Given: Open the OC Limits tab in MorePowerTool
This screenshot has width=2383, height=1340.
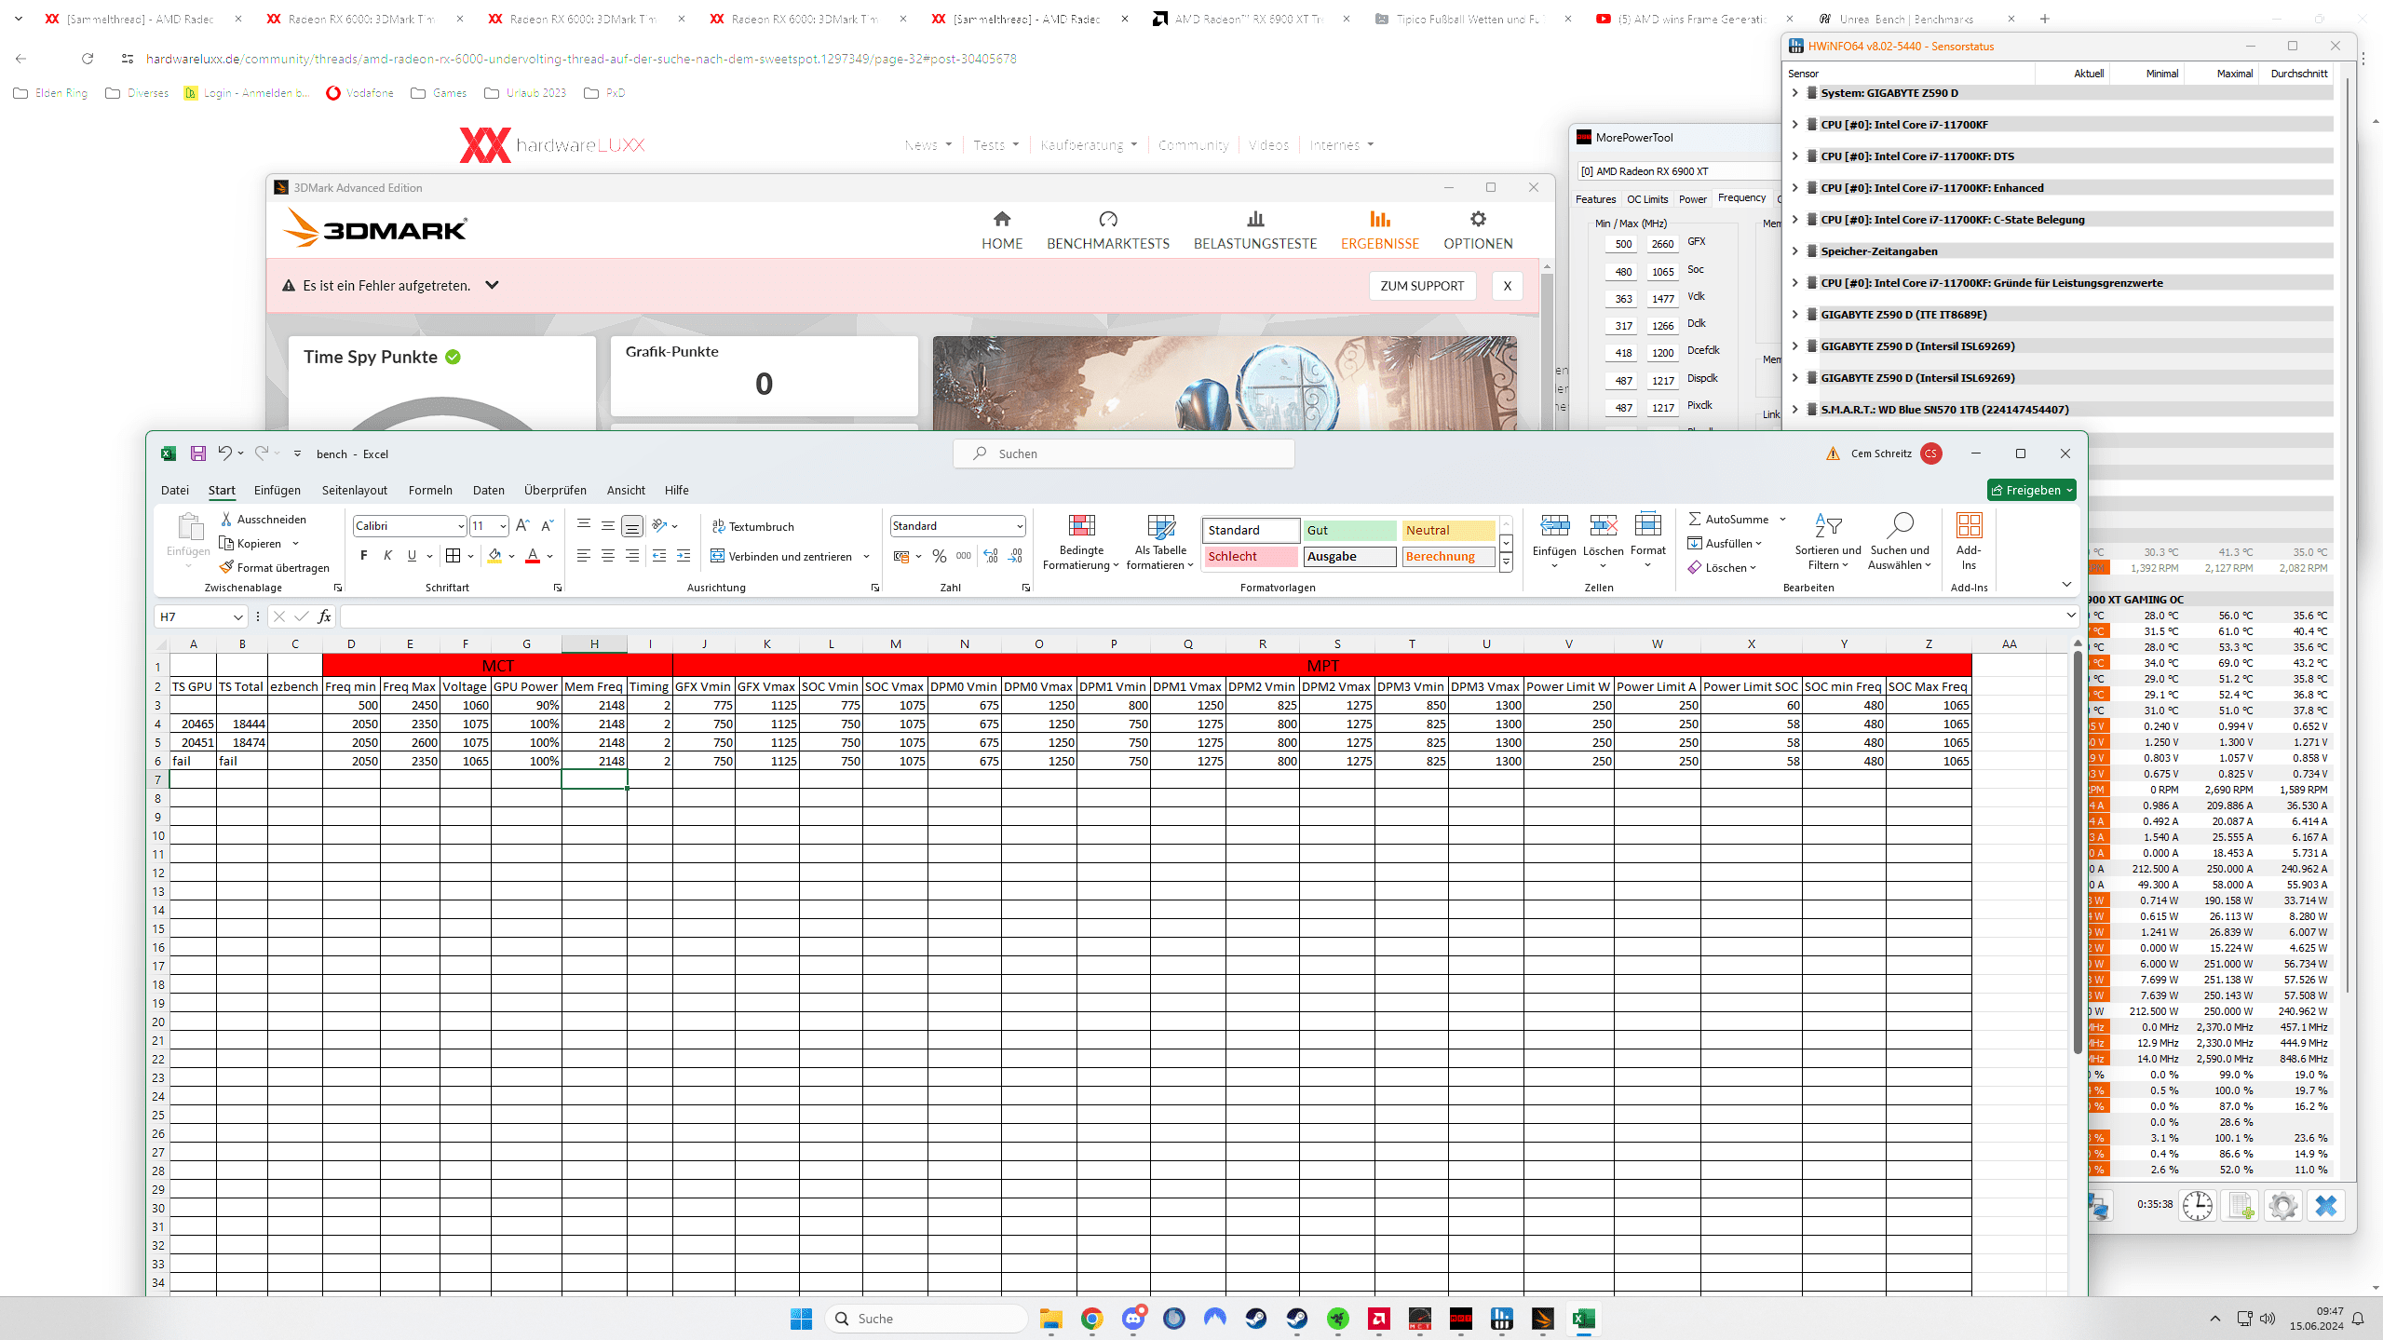Looking at the screenshot, I should pos(1647,199).
